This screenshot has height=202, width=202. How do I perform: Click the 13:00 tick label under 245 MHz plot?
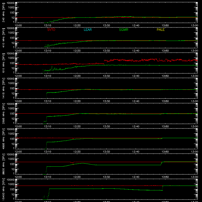[194, 26]
